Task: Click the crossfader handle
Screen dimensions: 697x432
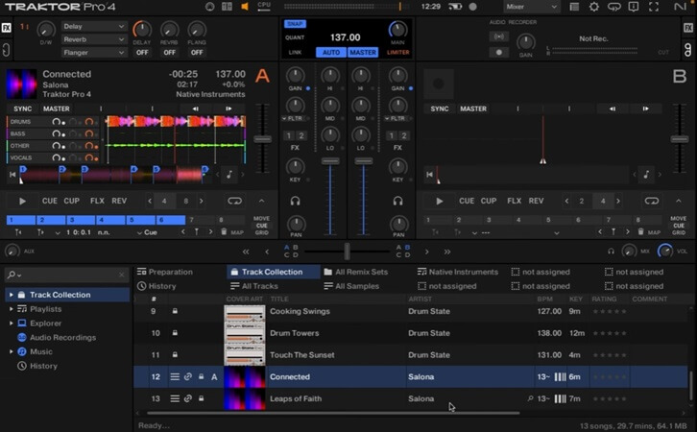Action: click(x=347, y=252)
